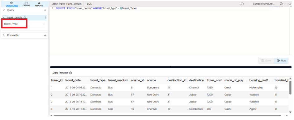
Task: Open the Datasource tab
Action: tap(12, 4)
